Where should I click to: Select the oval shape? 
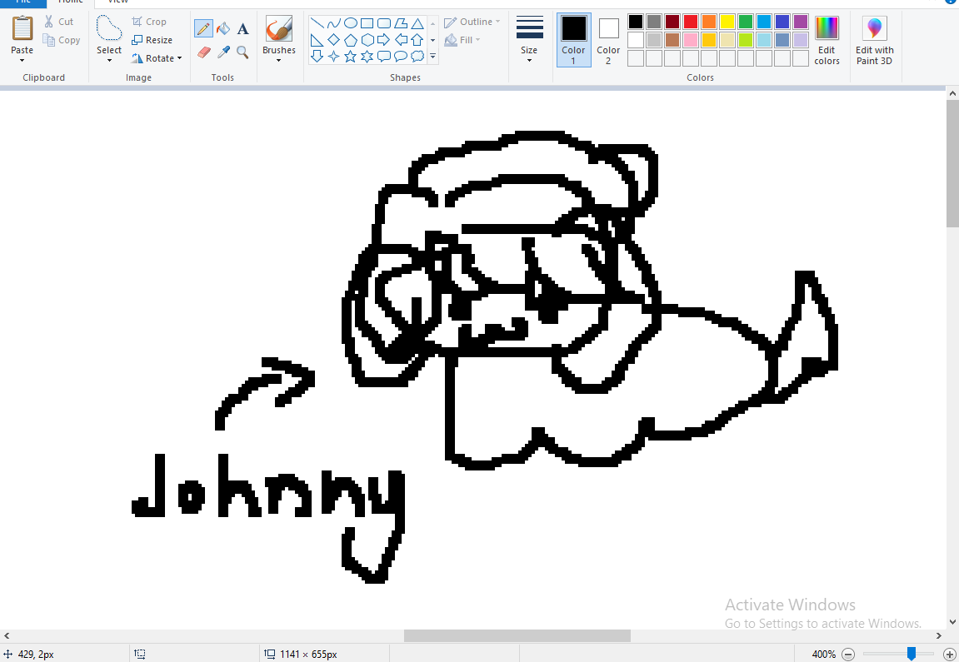click(351, 22)
